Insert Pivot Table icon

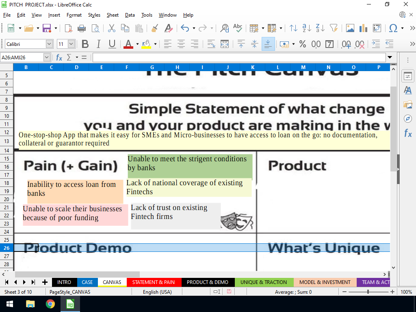[377, 28]
